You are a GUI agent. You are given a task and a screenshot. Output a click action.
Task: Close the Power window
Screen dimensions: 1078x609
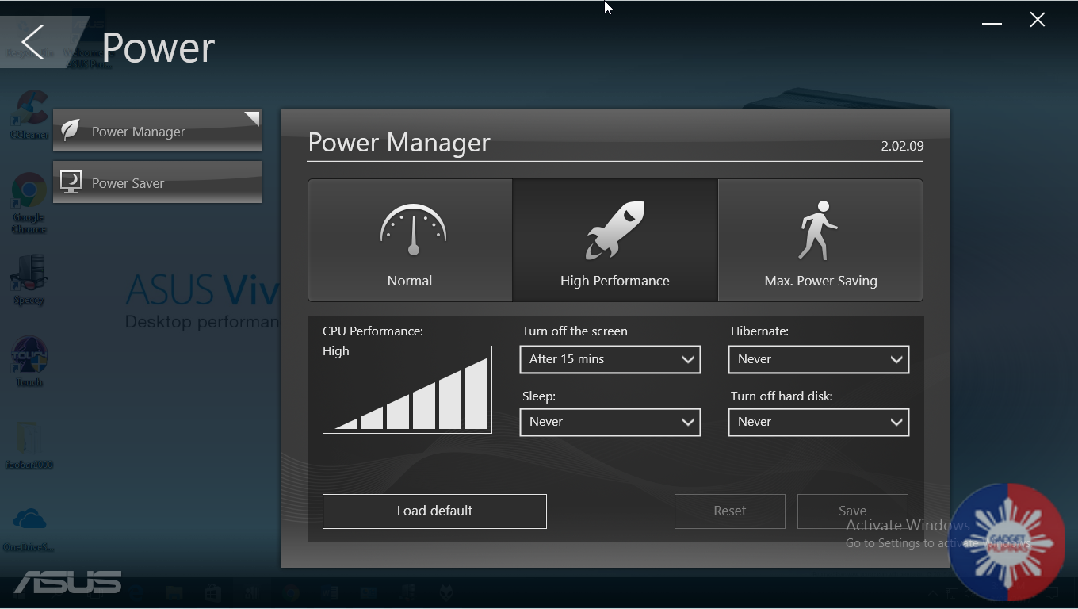(1038, 21)
